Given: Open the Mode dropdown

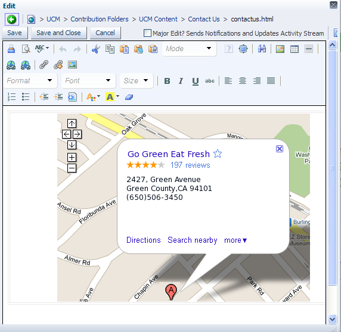Looking at the screenshot, I should click(x=189, y=49).
